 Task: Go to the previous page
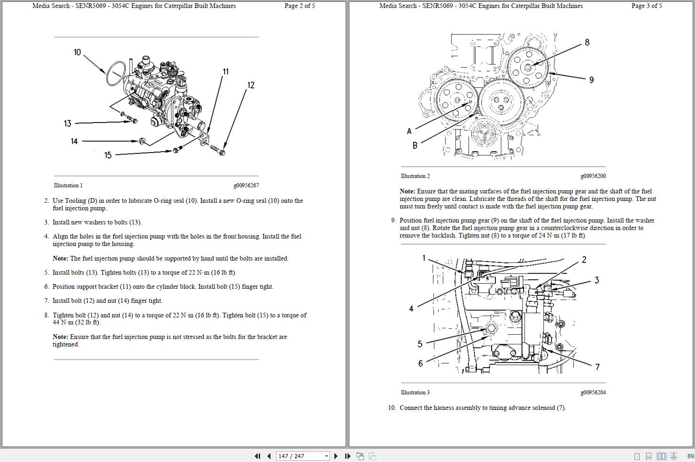coord(268,456)
